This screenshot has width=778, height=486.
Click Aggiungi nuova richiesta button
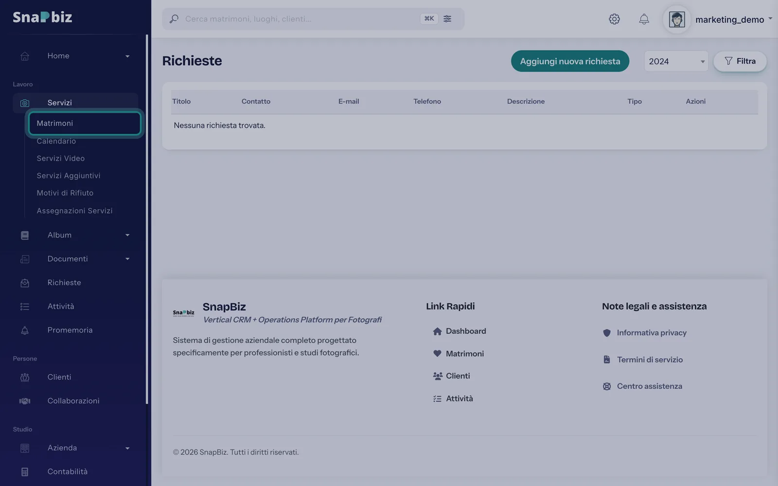570,61
